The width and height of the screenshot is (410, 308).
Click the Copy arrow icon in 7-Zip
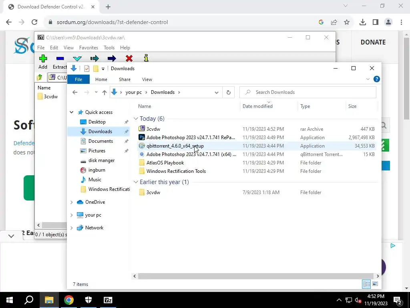(x=94, y=59)
